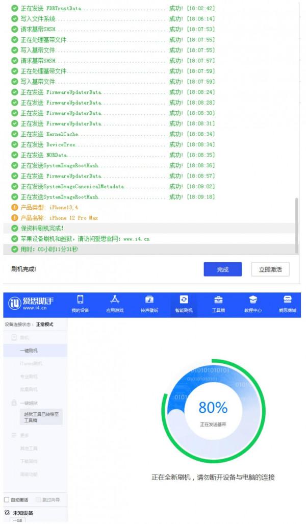
Task: Open the www.i4.cn link in log
Action: click(136, 239)
